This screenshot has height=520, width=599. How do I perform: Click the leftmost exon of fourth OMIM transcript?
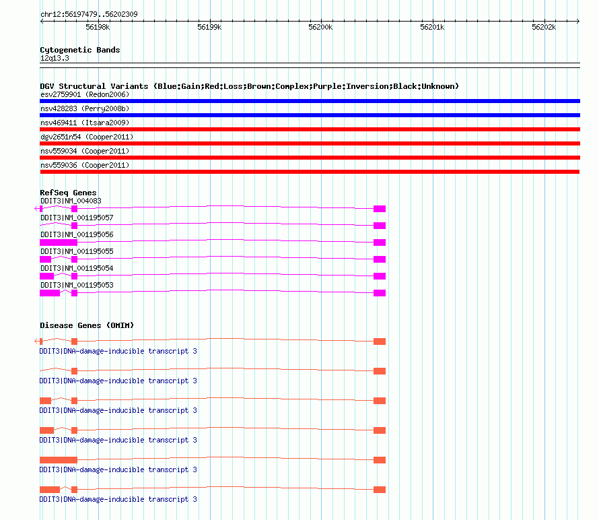(x=46, y=430)
